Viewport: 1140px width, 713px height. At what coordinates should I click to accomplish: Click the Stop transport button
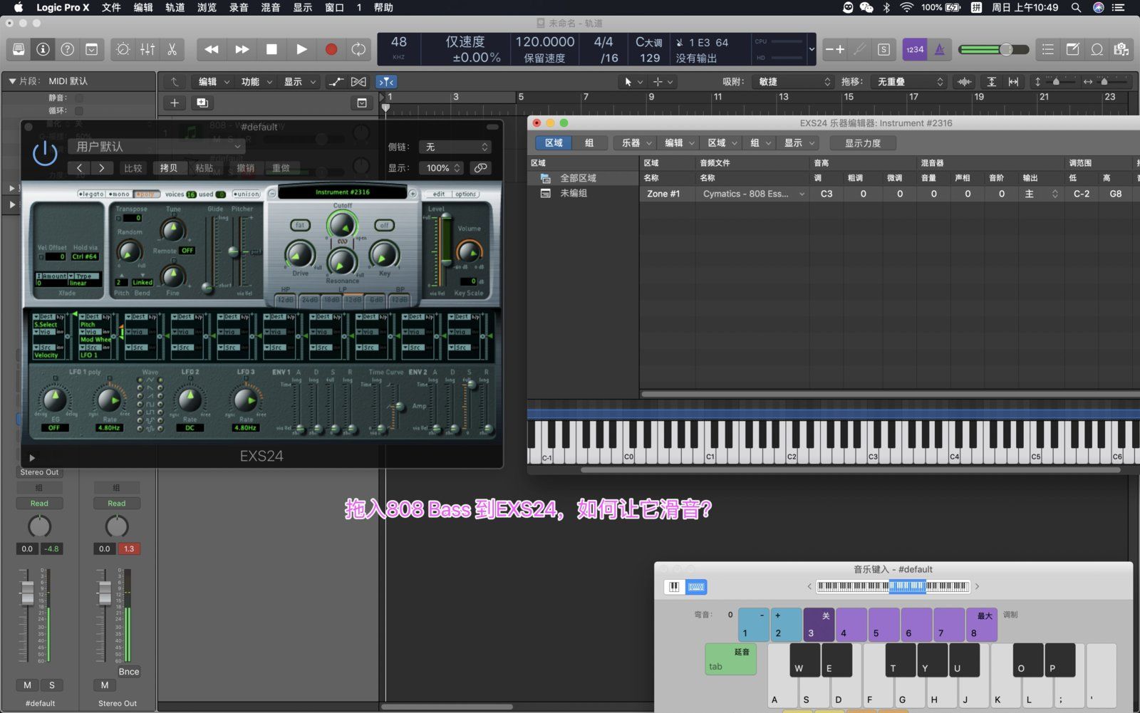(271, 49)
